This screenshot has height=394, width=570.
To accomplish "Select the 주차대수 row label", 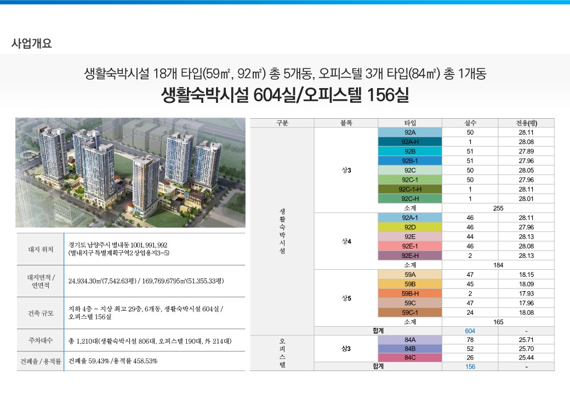I will tap(41, 340).
